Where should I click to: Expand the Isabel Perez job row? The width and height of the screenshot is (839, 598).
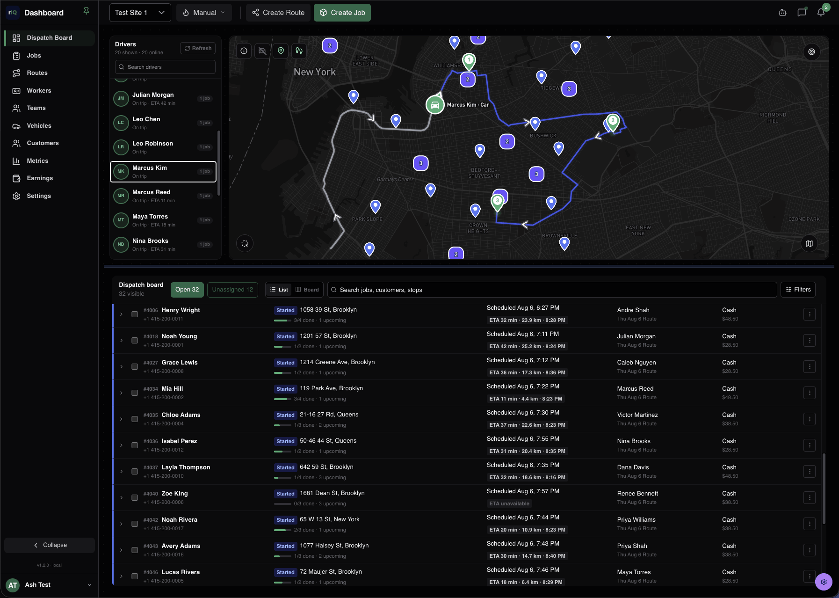point(121,445)
